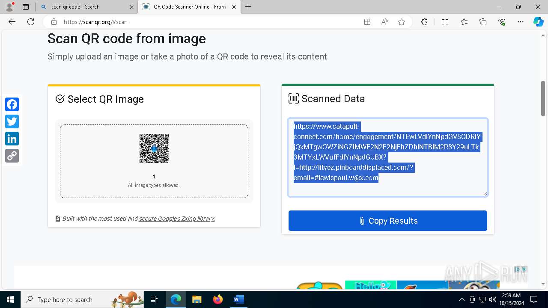
Task: Open browser extensions menu
Action: tap(424, 22)
